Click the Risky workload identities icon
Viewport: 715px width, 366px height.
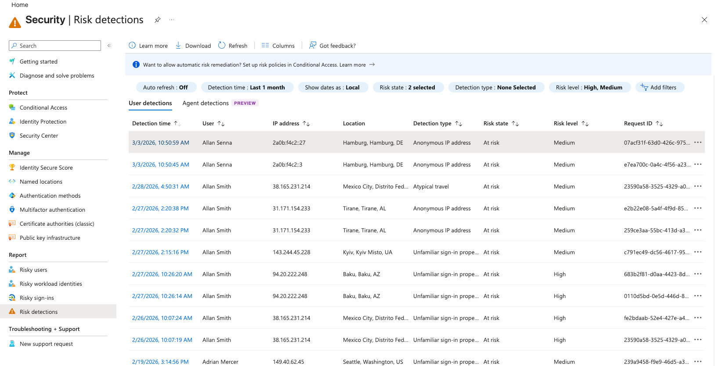point(12,284)
